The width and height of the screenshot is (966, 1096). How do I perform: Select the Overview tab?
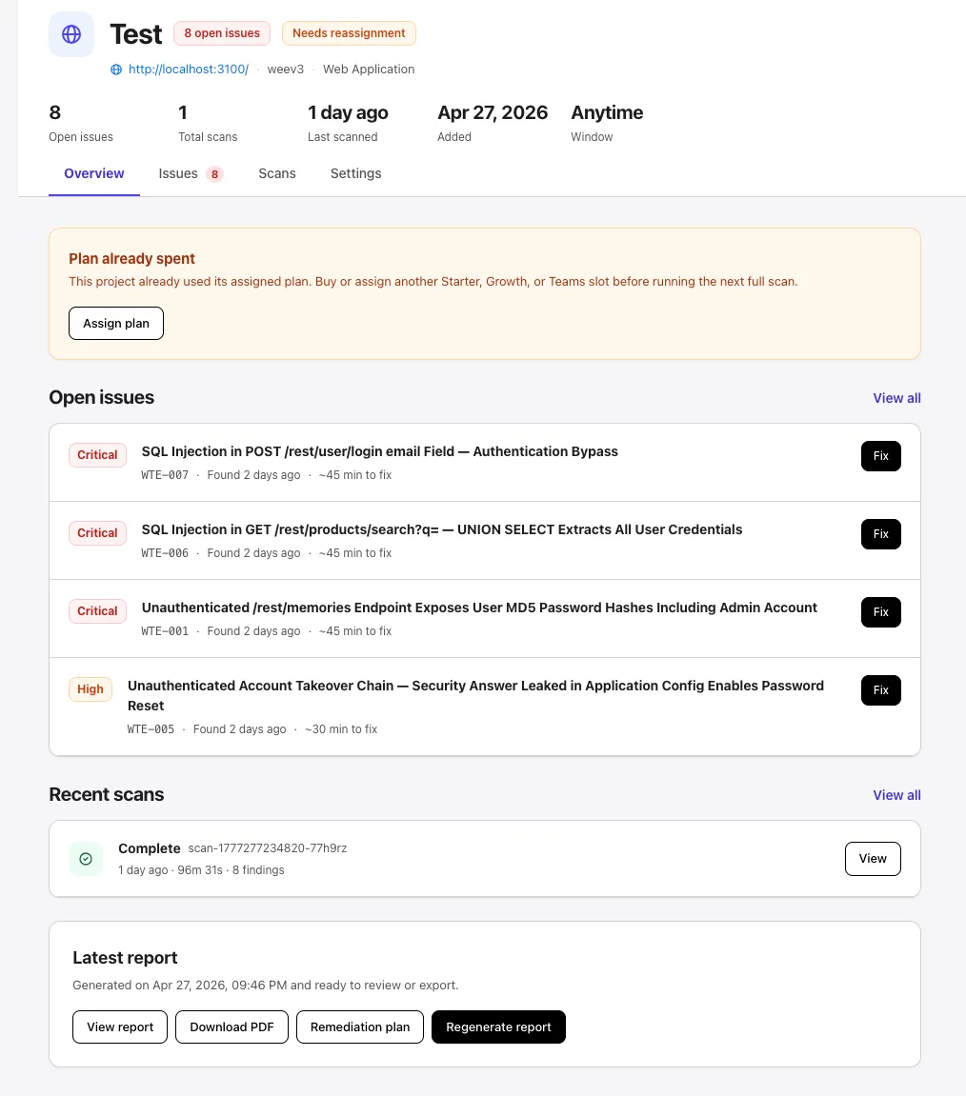coord(93,173)
